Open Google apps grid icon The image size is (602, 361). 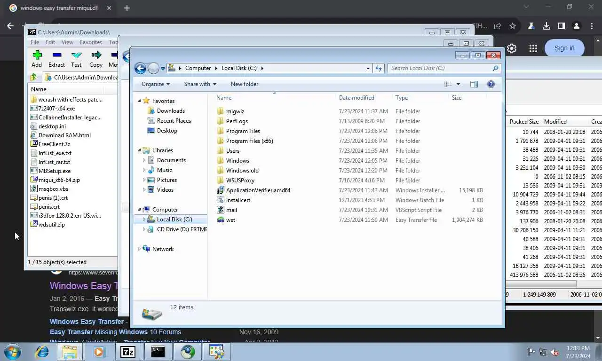tap(533, 48)
